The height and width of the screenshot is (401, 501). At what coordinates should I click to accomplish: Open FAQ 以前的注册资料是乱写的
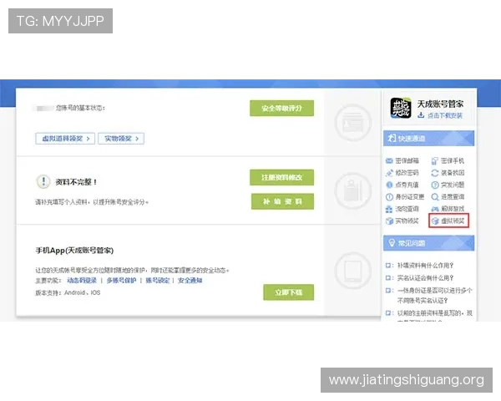click(434, 313)
